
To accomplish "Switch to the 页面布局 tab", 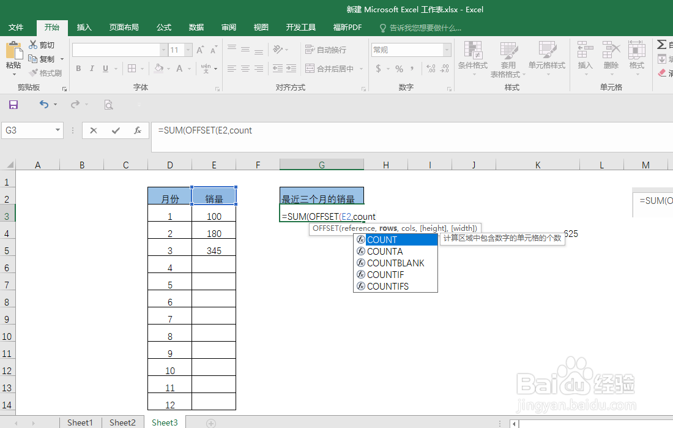I will pos(124,28).
